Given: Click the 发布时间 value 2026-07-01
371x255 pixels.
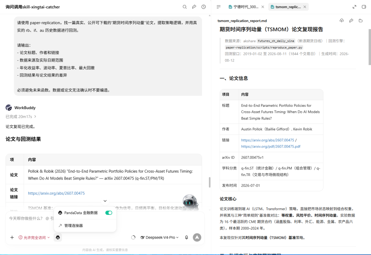Looking at the screenshot, I should click(x=250, y=186).
